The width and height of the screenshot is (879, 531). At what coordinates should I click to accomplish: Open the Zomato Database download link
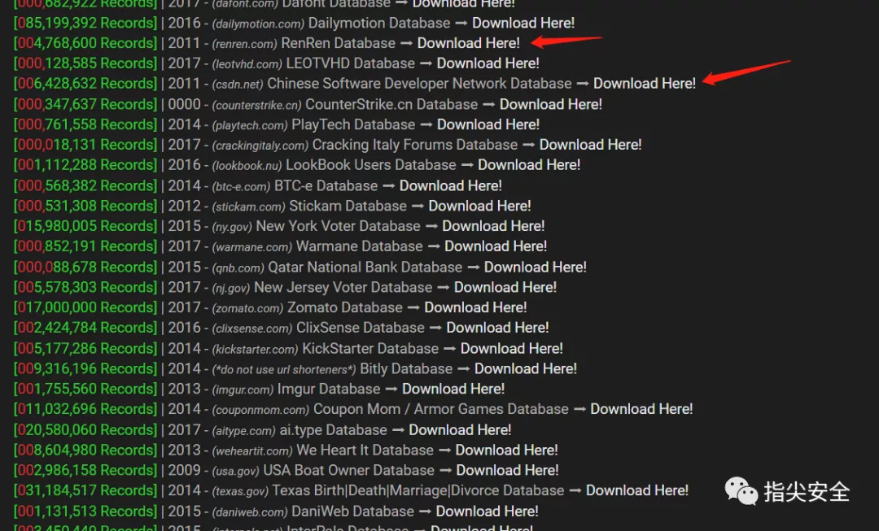(475, 307)
